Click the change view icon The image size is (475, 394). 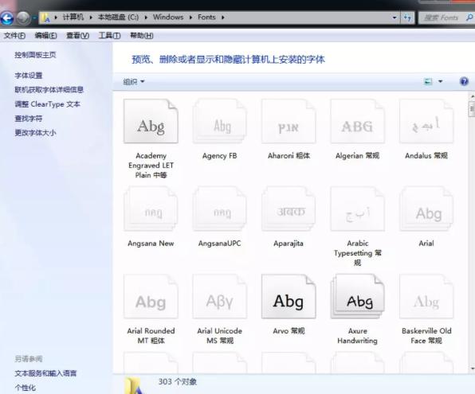point(428,81)
